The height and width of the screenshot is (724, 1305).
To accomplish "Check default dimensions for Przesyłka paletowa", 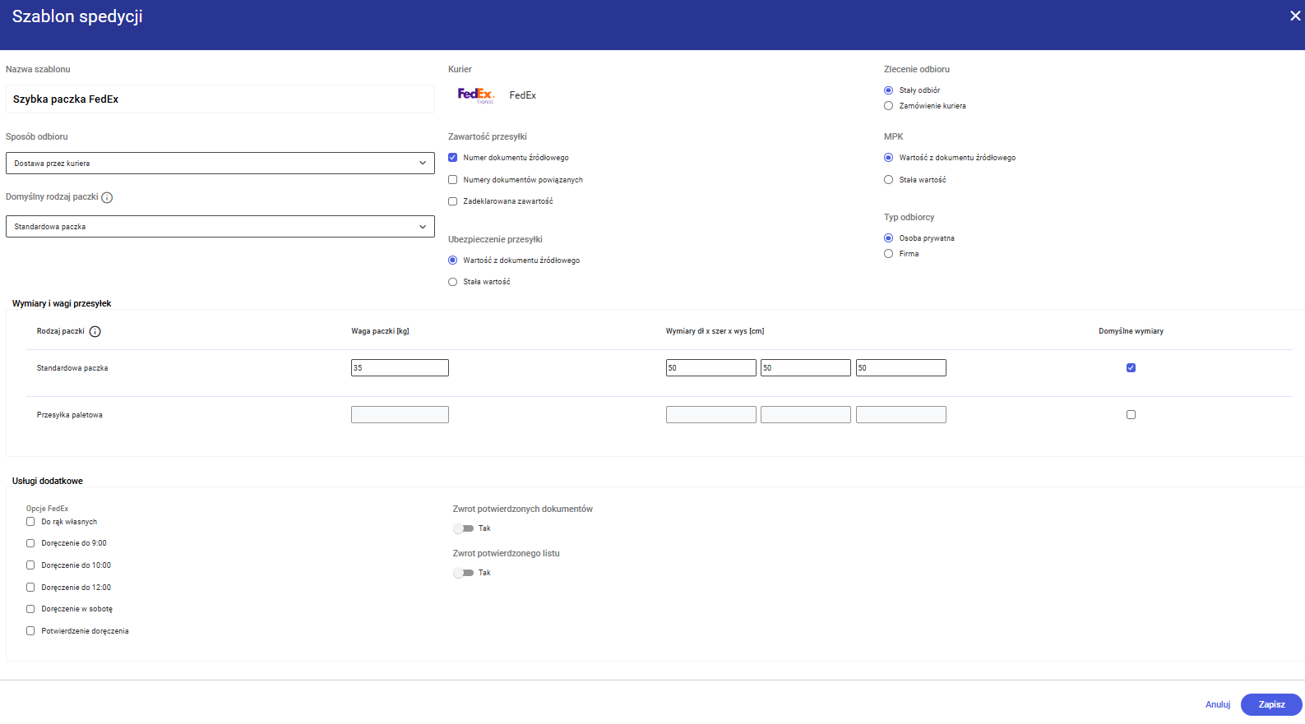I will [x=1131, y=415].
